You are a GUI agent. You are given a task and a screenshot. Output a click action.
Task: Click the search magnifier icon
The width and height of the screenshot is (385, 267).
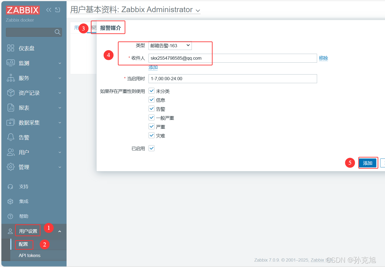(x=57, y=32)
